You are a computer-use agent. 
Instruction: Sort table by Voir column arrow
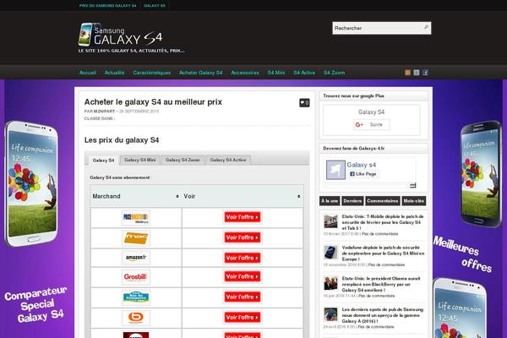tap(299, 196)
